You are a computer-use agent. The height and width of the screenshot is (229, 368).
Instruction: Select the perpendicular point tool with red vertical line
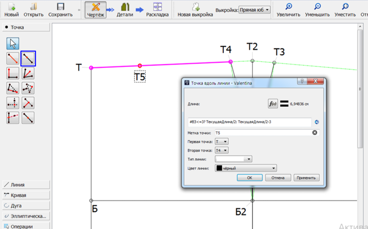click(13, 73)
